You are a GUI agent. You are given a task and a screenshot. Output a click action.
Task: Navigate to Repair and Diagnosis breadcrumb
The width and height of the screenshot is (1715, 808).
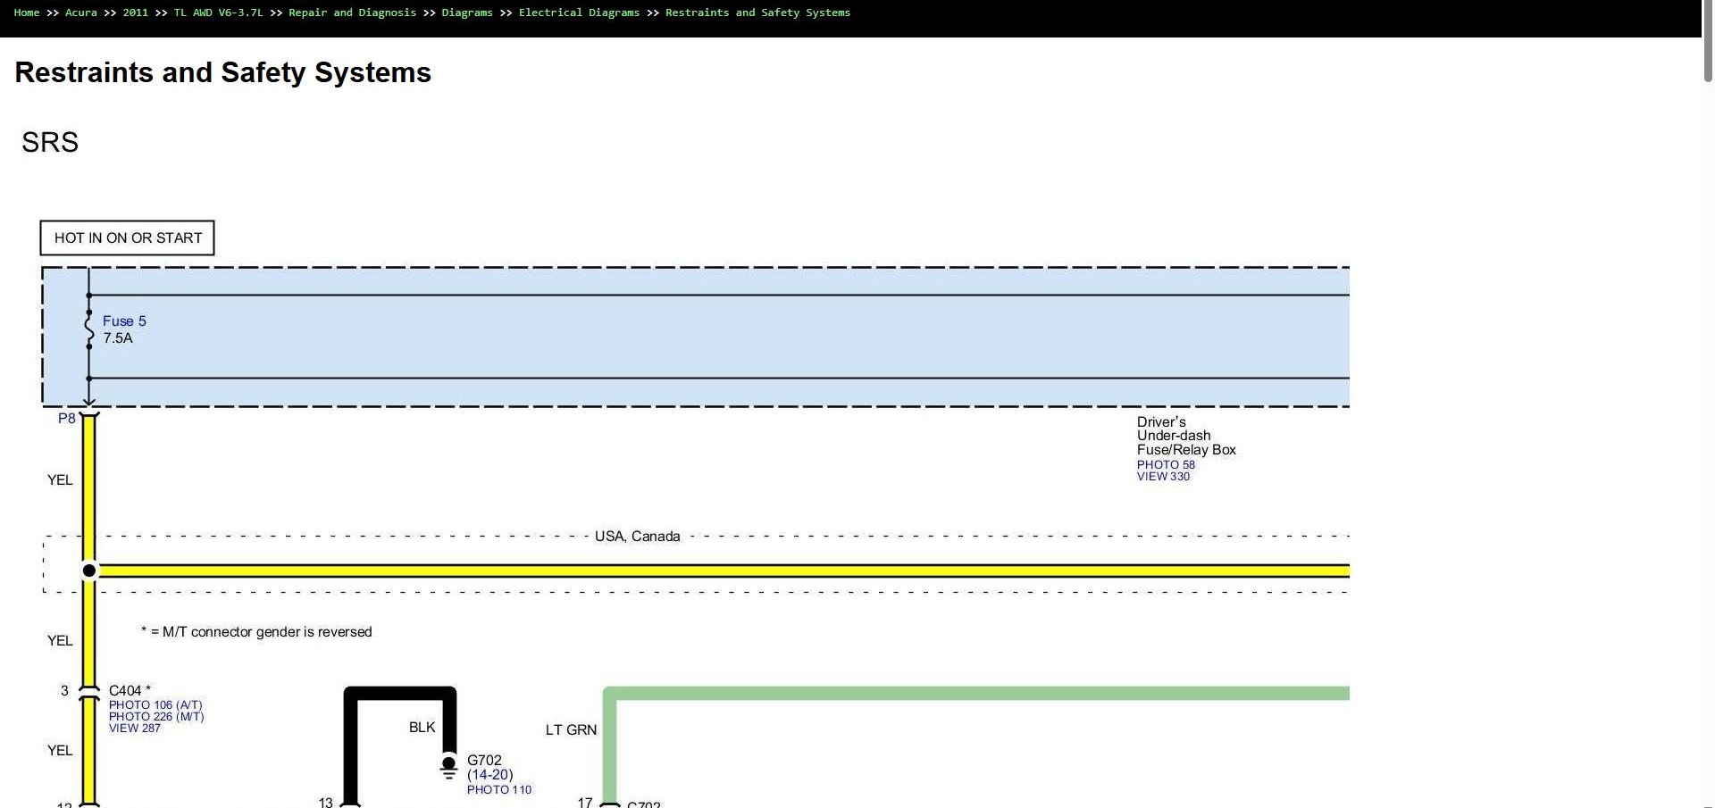[x=352, y=12]
